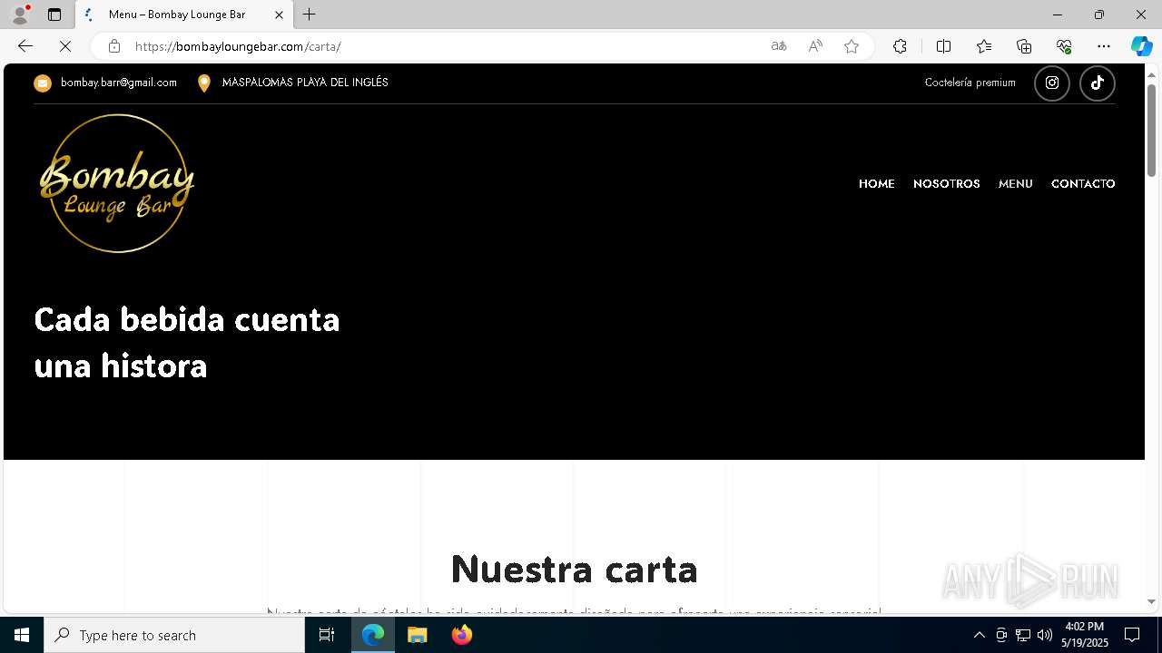Stop loading the page
This screenshot has width=1162, height=653.
coord(65,46)
